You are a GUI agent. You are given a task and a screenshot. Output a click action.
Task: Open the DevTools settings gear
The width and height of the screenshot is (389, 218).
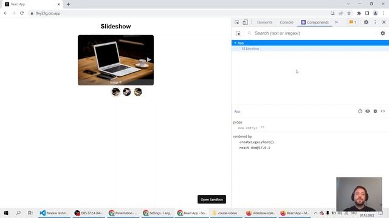point(366,22)
